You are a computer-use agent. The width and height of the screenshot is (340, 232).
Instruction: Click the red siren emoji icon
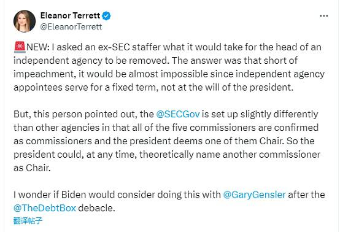[20, 47]
